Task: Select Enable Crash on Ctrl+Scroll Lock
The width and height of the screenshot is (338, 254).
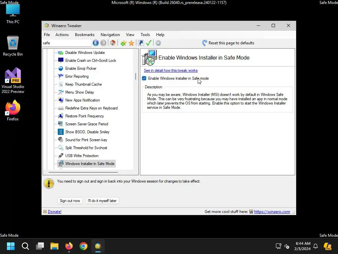Action: [91, 61]
